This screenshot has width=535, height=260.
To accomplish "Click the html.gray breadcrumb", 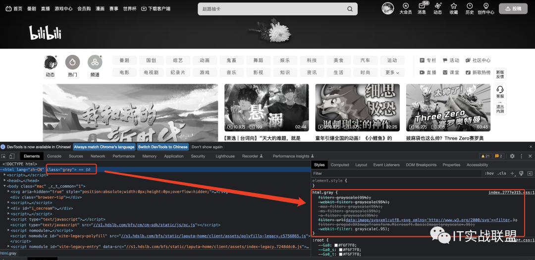I will click(8, 253).
